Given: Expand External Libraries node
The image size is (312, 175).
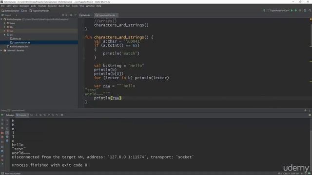Looking at the screenshot, I should coord(1,51).
